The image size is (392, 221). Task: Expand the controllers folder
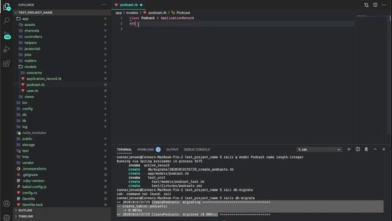33,37
